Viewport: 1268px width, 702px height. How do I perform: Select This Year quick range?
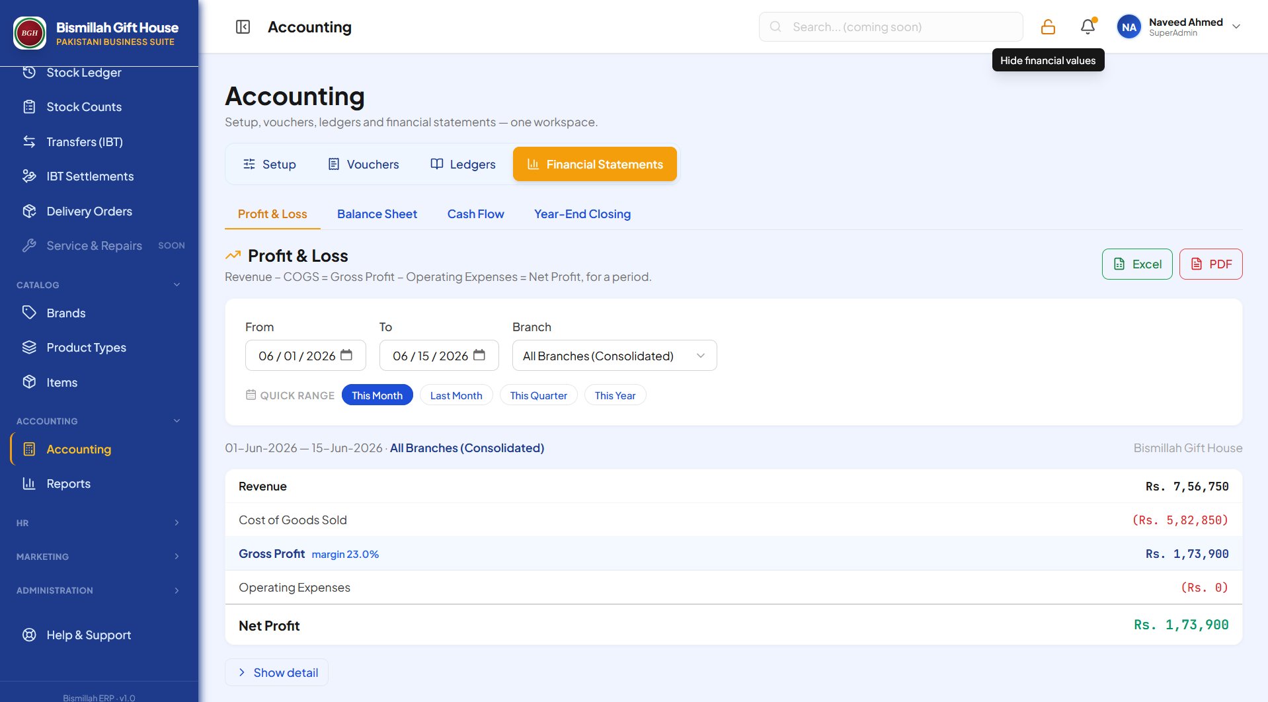click(x=615, y=395)
